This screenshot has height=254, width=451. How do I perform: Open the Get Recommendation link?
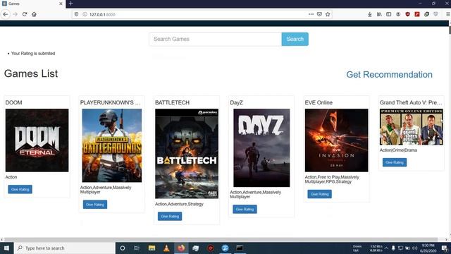click(x=389, y=75)
